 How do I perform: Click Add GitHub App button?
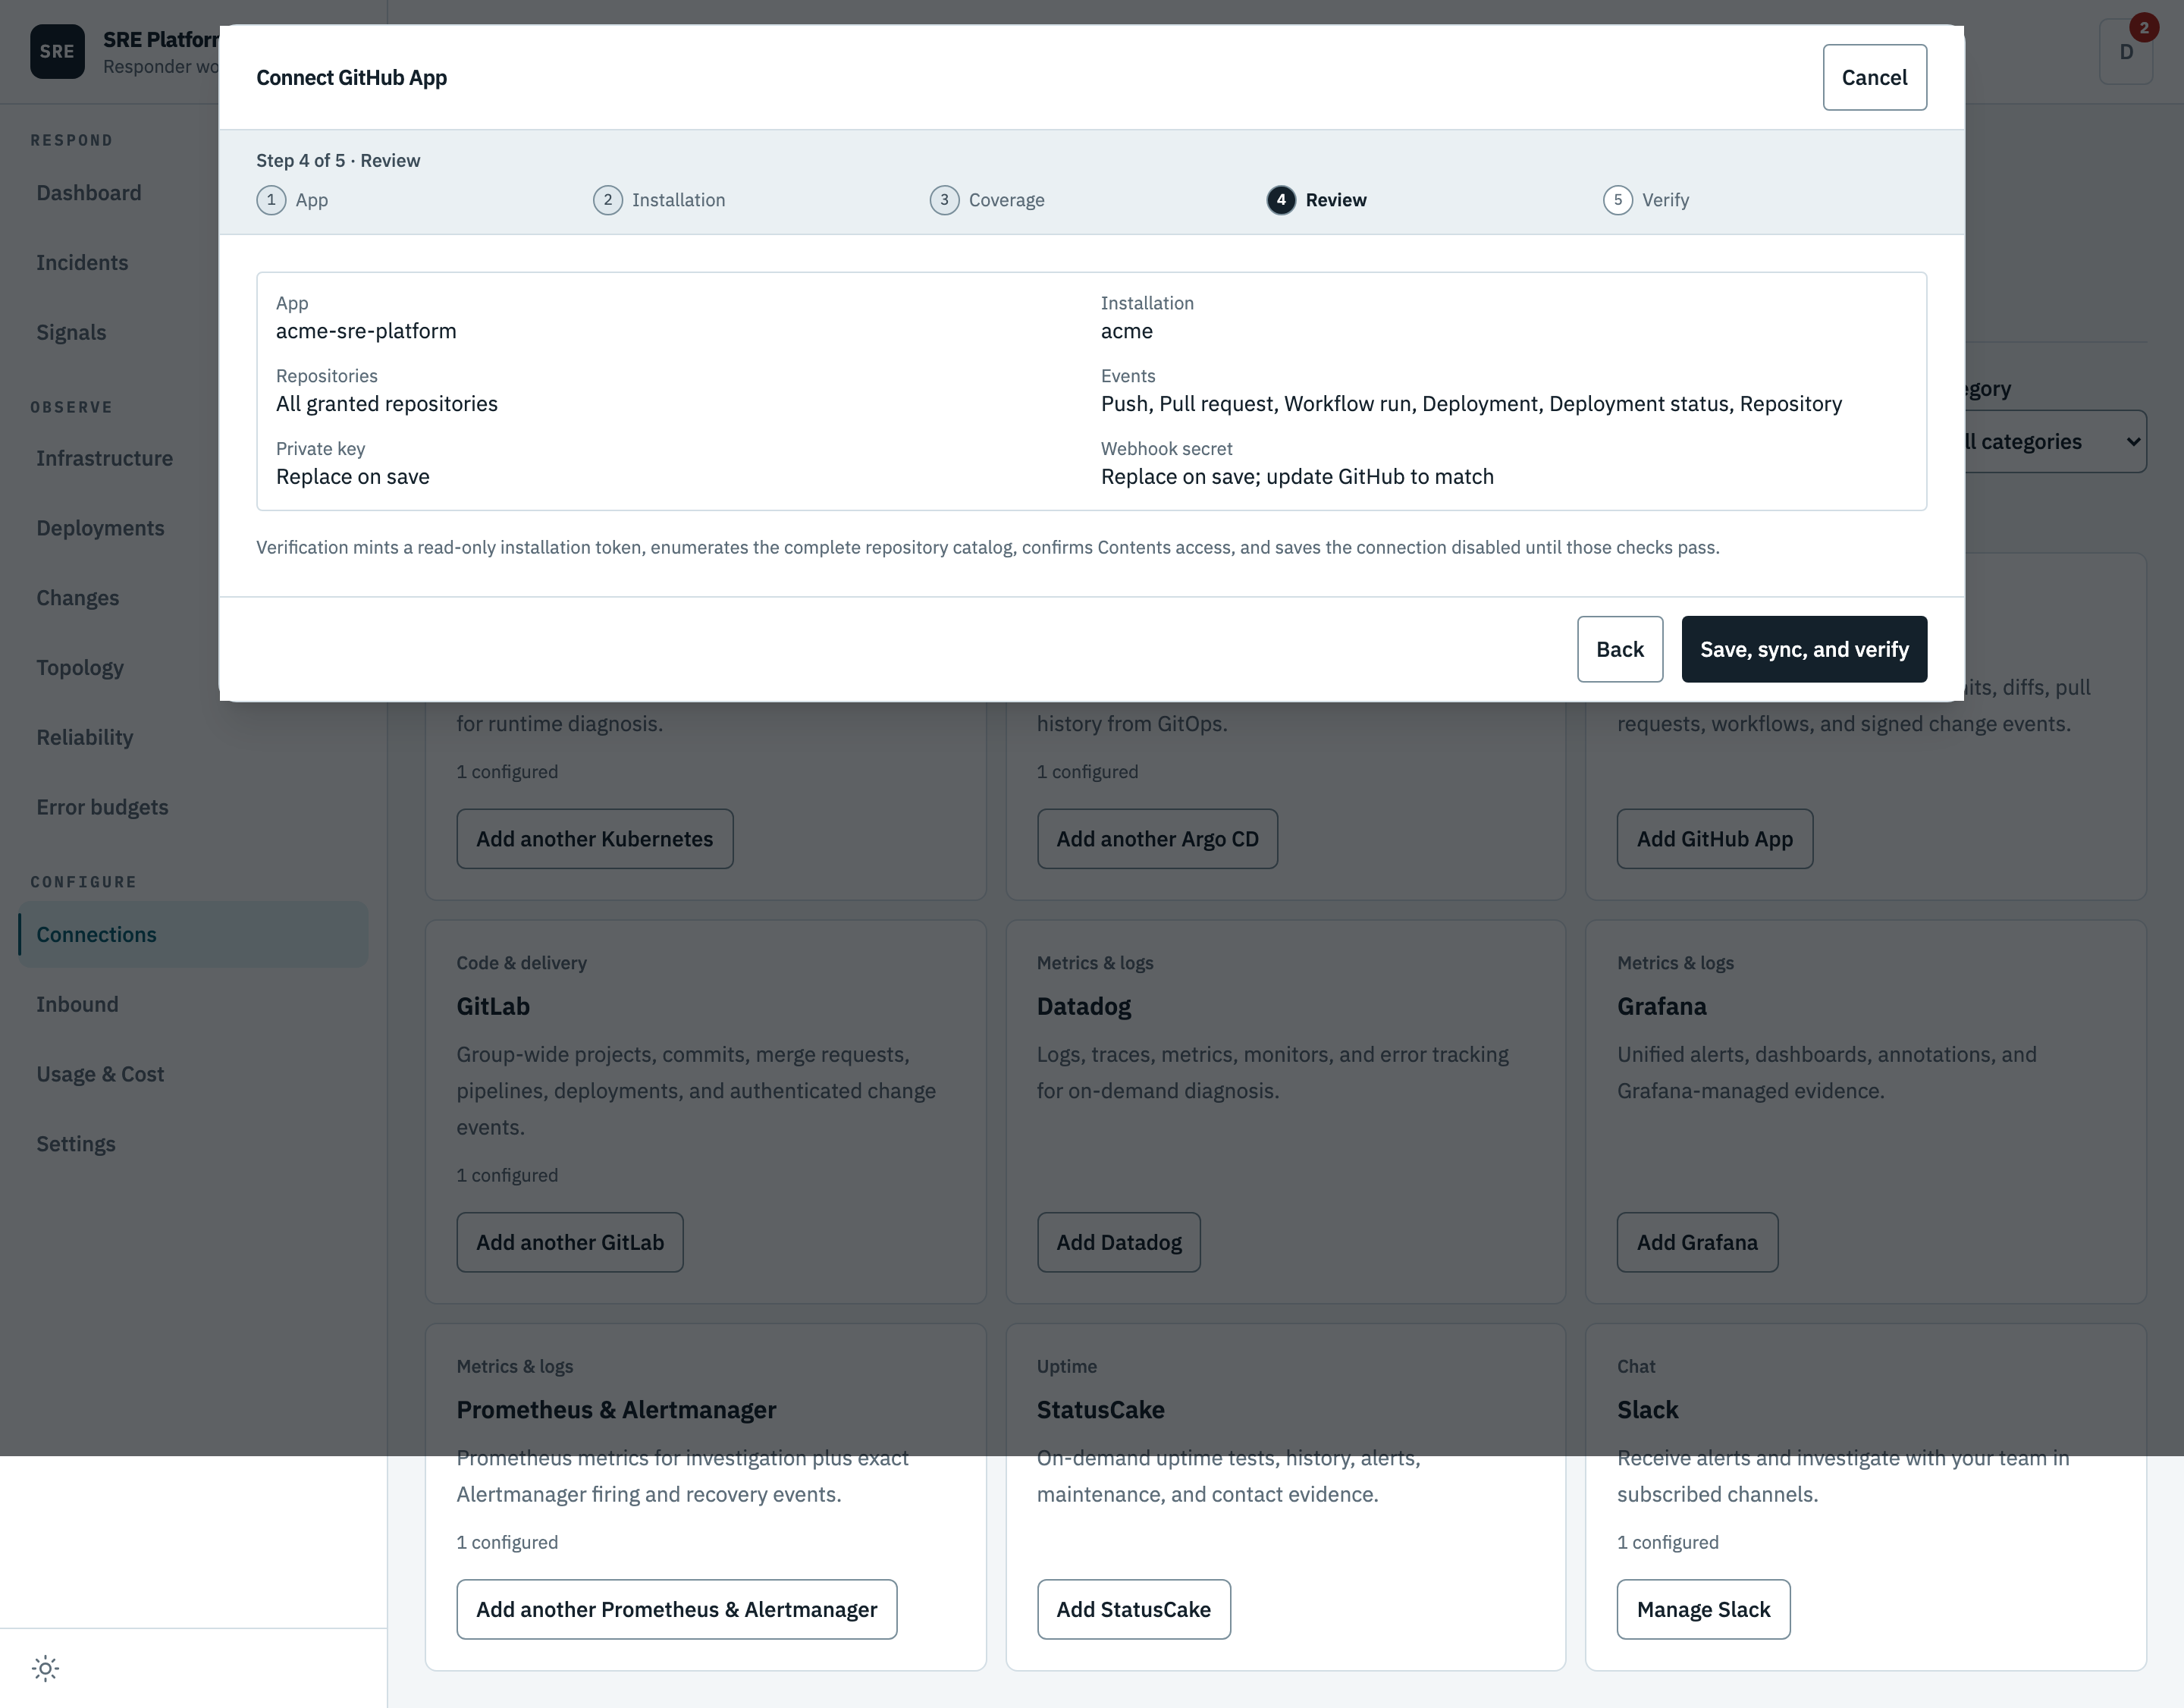1714,839
